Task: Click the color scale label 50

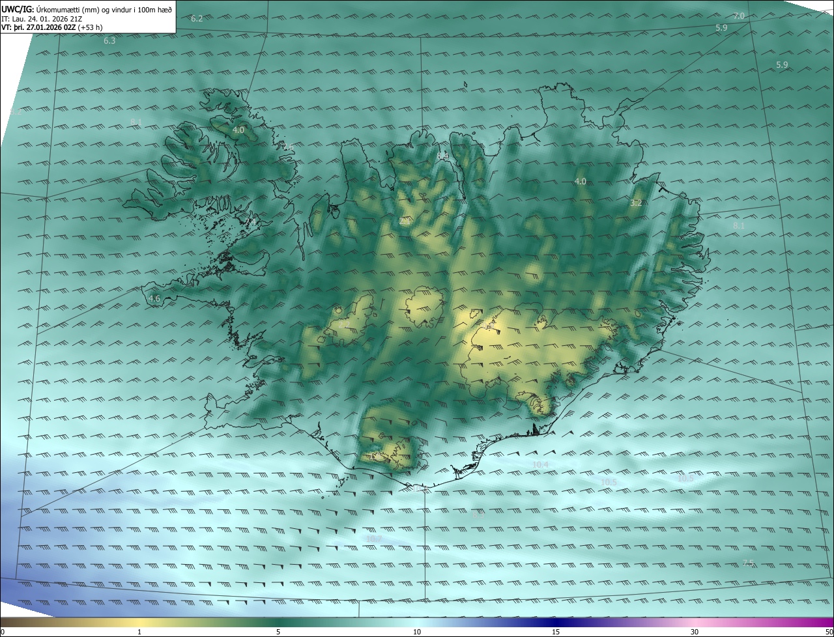Action: tap(828, 632)
